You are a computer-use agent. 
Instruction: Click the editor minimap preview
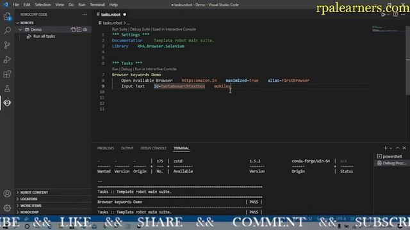(388, 29)
